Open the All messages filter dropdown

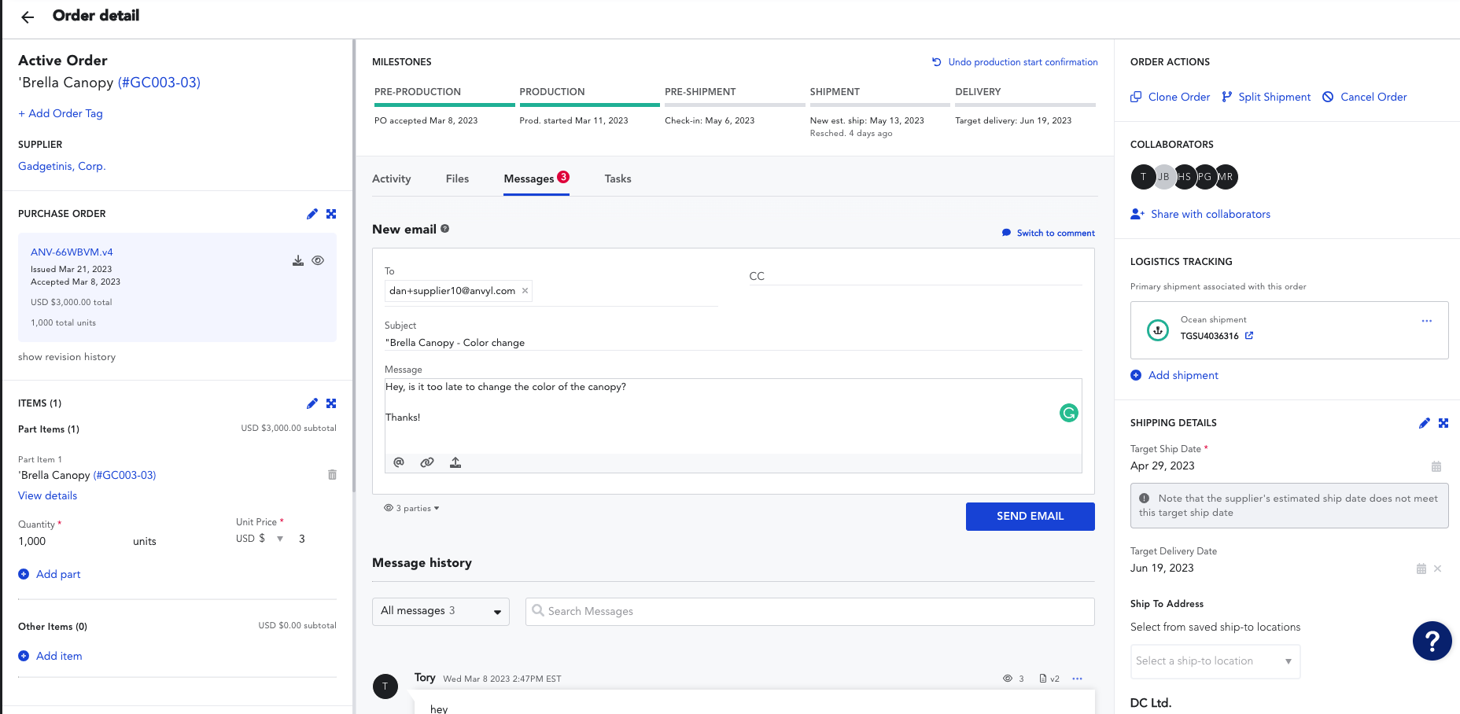point(441,611)
